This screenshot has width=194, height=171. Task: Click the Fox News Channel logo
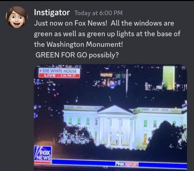(43, 155)
